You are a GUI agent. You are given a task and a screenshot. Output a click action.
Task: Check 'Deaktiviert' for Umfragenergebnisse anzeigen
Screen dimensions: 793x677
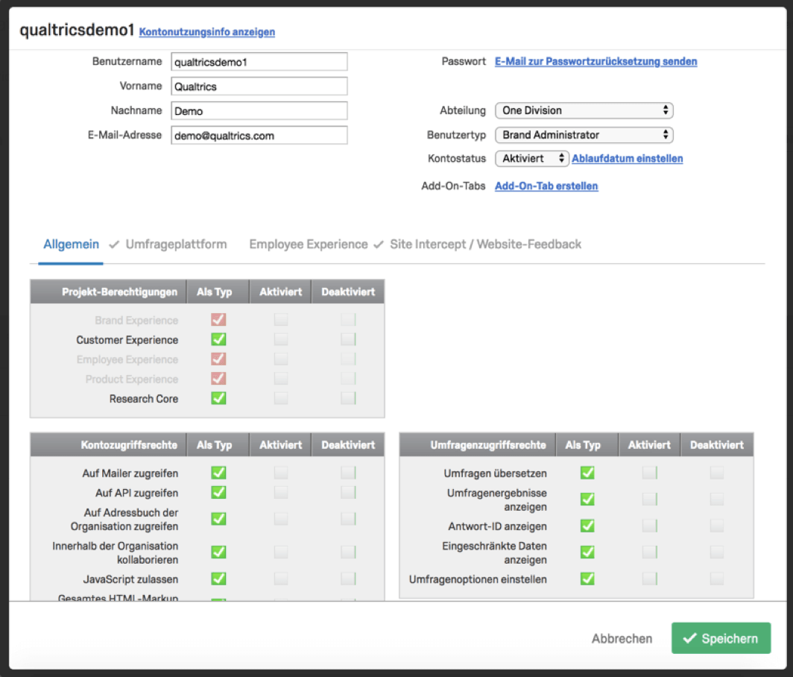pyautogui.click(x=717, y=500)
